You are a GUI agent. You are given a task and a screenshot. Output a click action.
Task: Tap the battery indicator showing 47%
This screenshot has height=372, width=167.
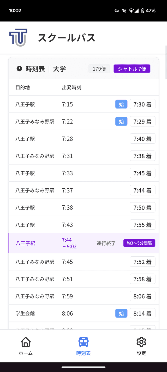pyautogui.click(x=147, y=11)
